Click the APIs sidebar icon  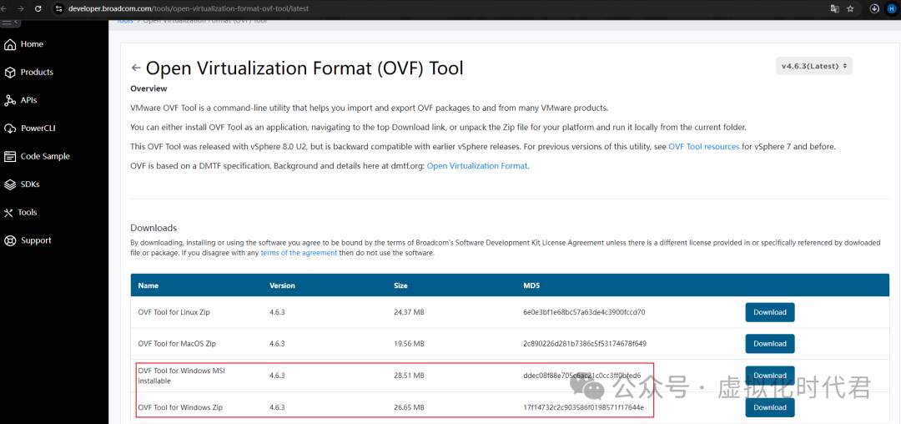click(x=11, y=100)
